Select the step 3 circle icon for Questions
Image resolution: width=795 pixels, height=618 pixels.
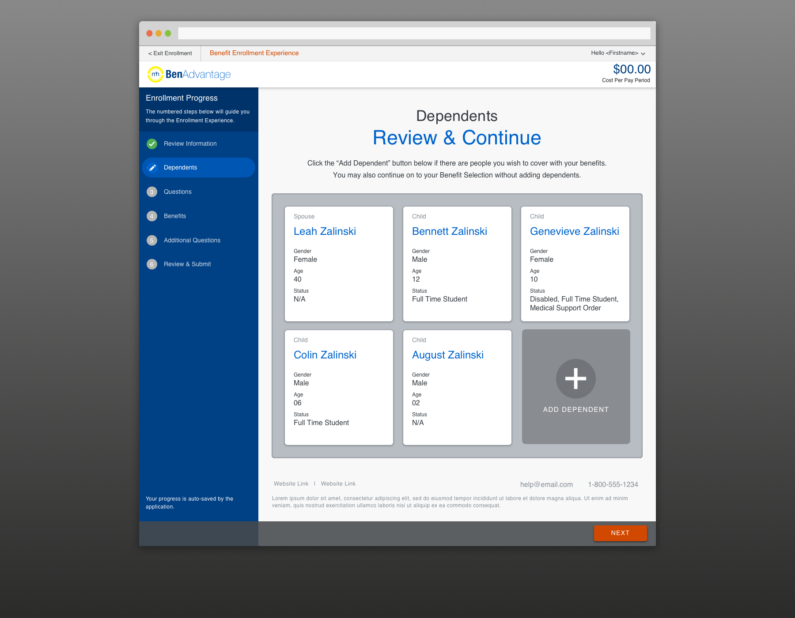click(152, 192)
